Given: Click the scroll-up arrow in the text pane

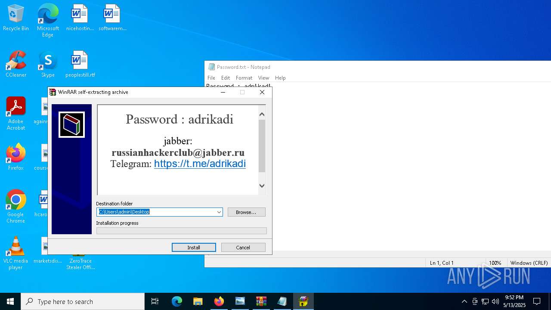Looking at the screenshot, I should [x=262, y=114].
